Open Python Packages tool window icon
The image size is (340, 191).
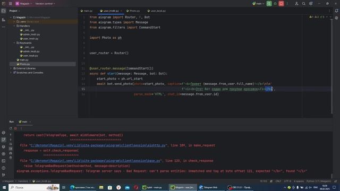4,133
